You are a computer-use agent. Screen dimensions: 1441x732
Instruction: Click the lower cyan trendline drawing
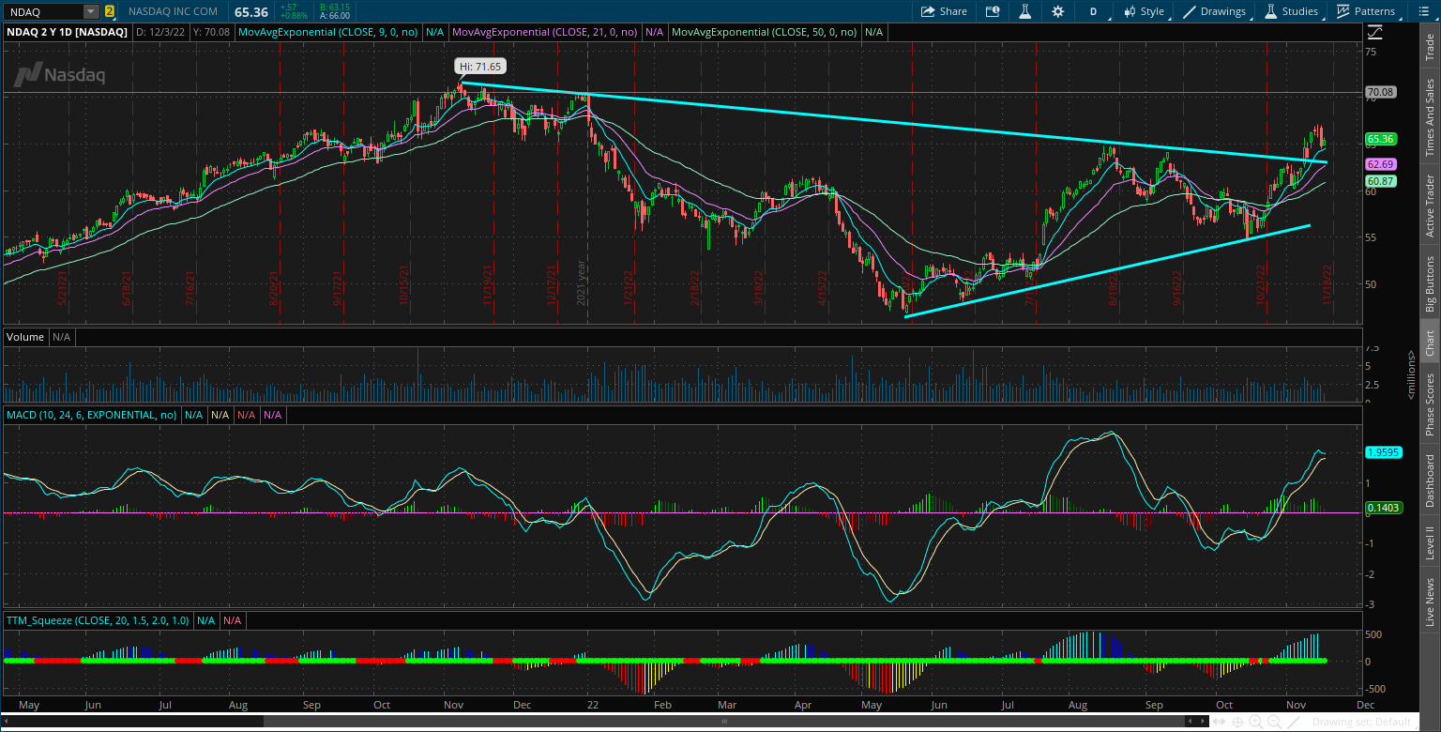(1107, 271)
